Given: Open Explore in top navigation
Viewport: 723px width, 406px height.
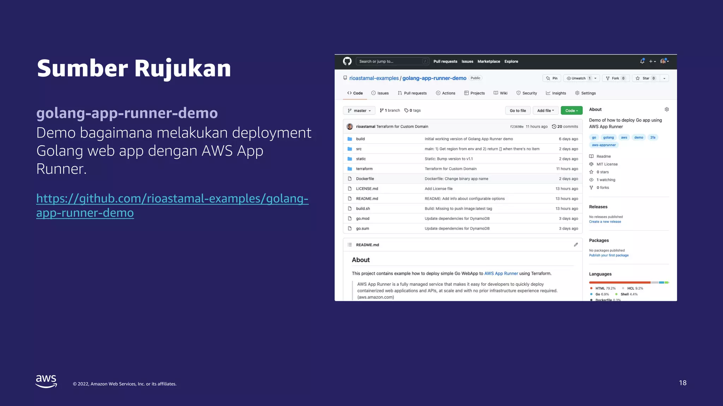Looking at the screenshot, I should pyautogui.click(x=511, y=61).
